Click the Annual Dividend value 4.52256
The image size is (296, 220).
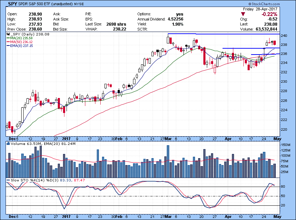pyautogui.click(x=176, y=19)
